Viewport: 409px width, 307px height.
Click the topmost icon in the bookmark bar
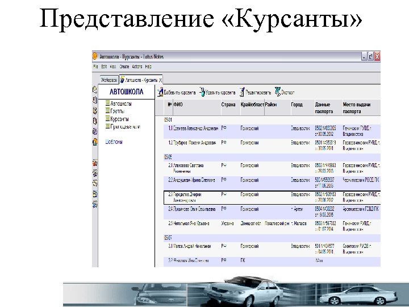click(95, 90)
